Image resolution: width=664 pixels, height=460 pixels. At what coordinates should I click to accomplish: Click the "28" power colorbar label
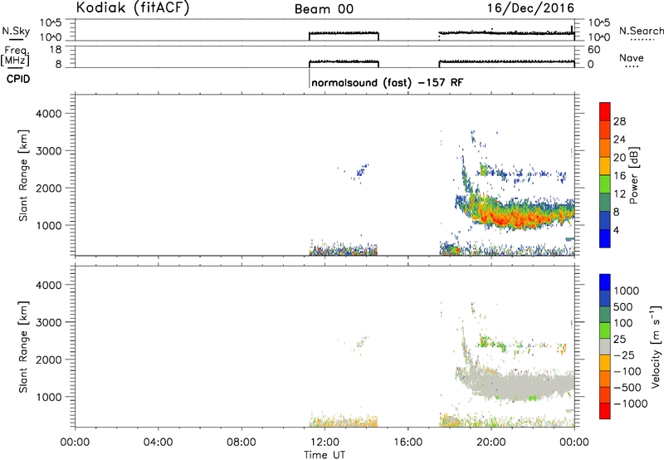[619, 121]
